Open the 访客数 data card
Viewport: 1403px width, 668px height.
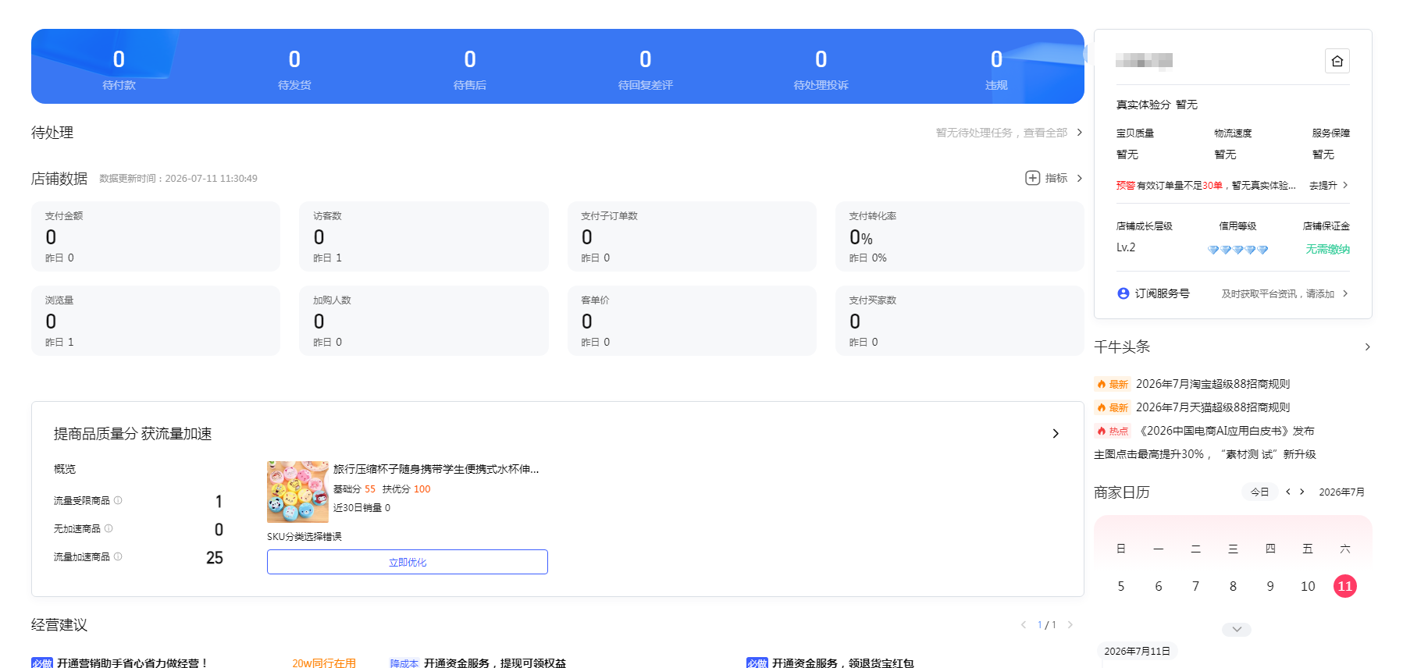point(424,236)
